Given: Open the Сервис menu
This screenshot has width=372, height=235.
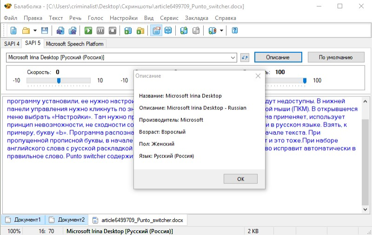Looking at the screenshot, I should [x=169, y=18].
